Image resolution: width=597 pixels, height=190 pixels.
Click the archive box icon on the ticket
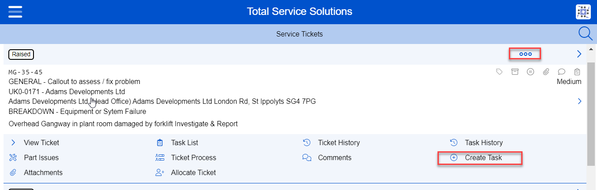[515, 72]
